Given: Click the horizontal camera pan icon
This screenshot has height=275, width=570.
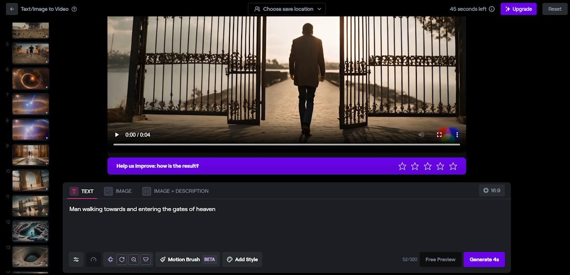Looking at the screenshot, I should tap(110, 259).
